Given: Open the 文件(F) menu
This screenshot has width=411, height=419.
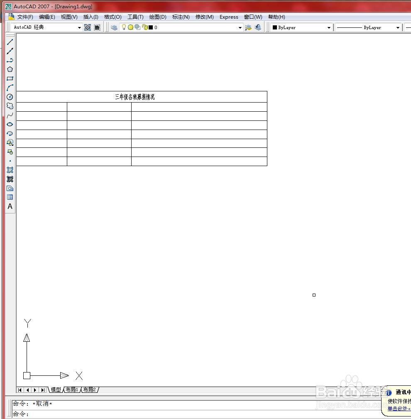Looking at the screenshot, I should [x=25, y=17].
